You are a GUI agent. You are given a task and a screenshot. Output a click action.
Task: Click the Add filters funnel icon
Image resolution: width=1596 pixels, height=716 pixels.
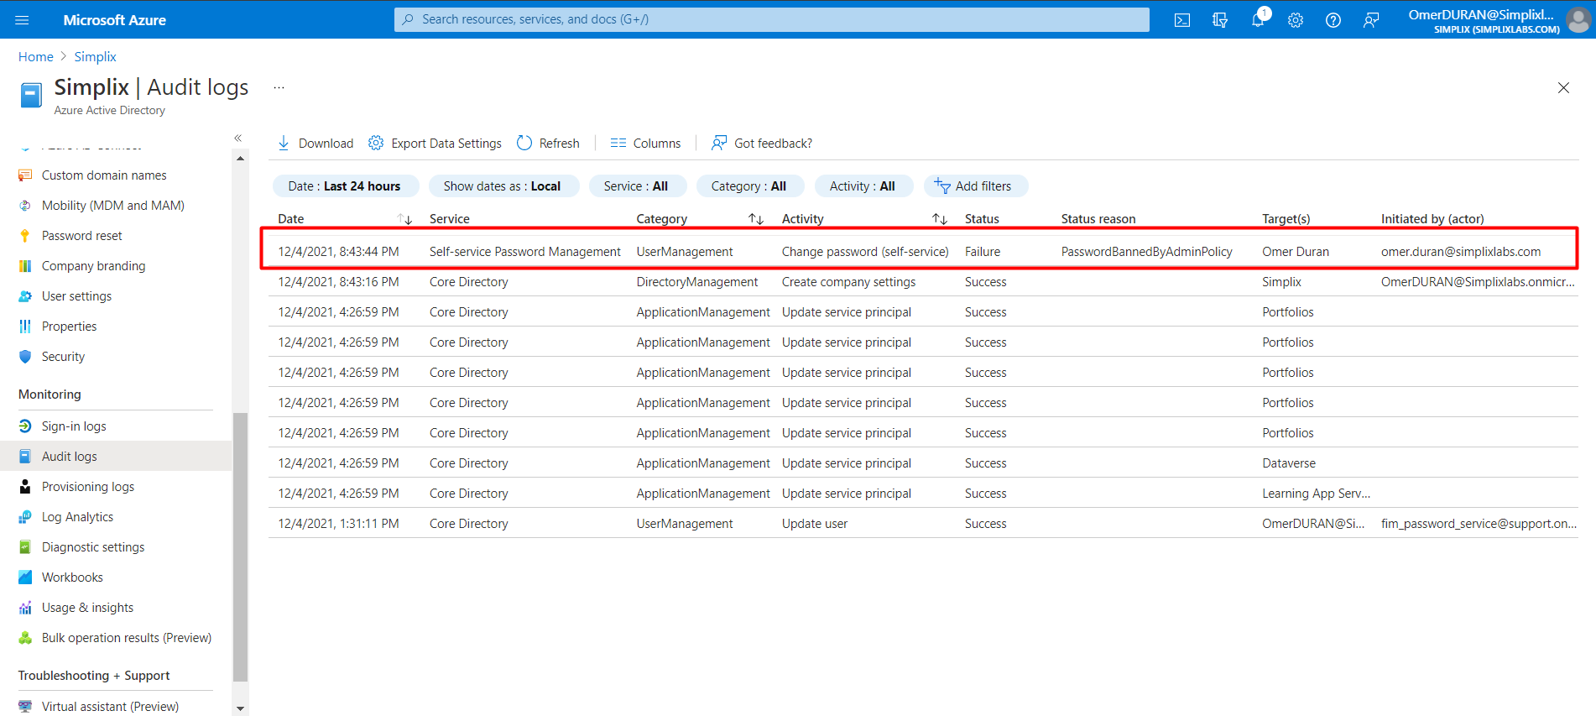click(x=942, y=186)
